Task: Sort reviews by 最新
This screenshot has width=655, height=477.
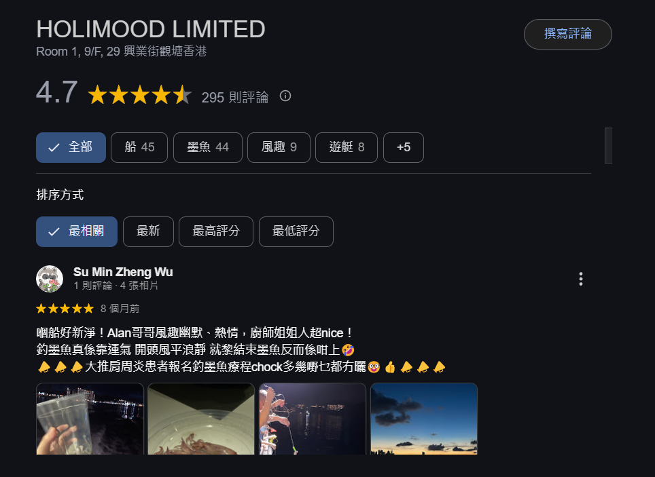Action: point(148,231)
